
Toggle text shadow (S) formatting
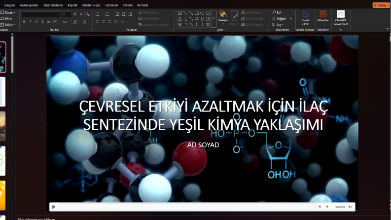42,22
